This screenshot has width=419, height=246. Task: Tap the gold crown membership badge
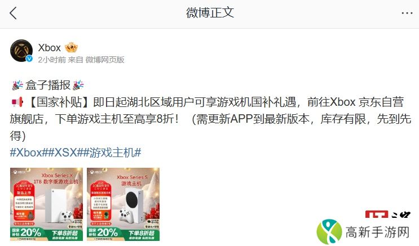[71, 47]
